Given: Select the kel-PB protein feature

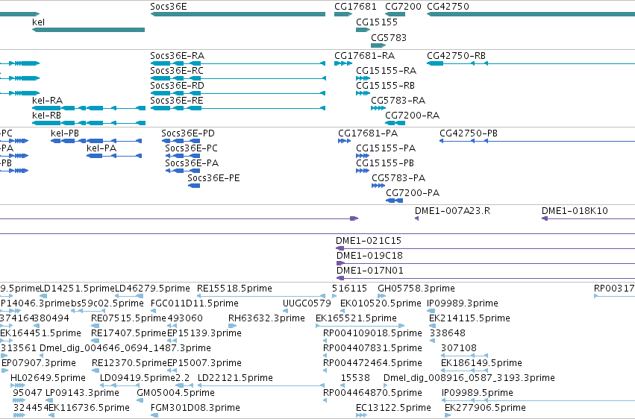Looking at the screenshot, I should (96, 141).
